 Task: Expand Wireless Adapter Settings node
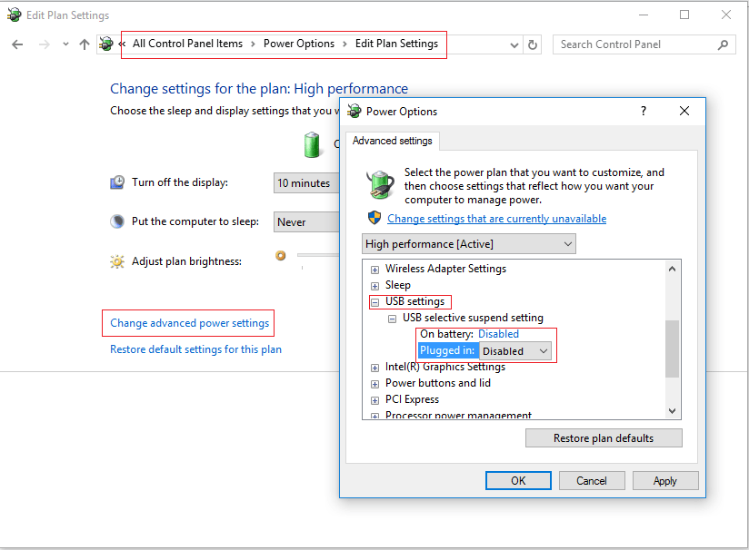(375, 270)
